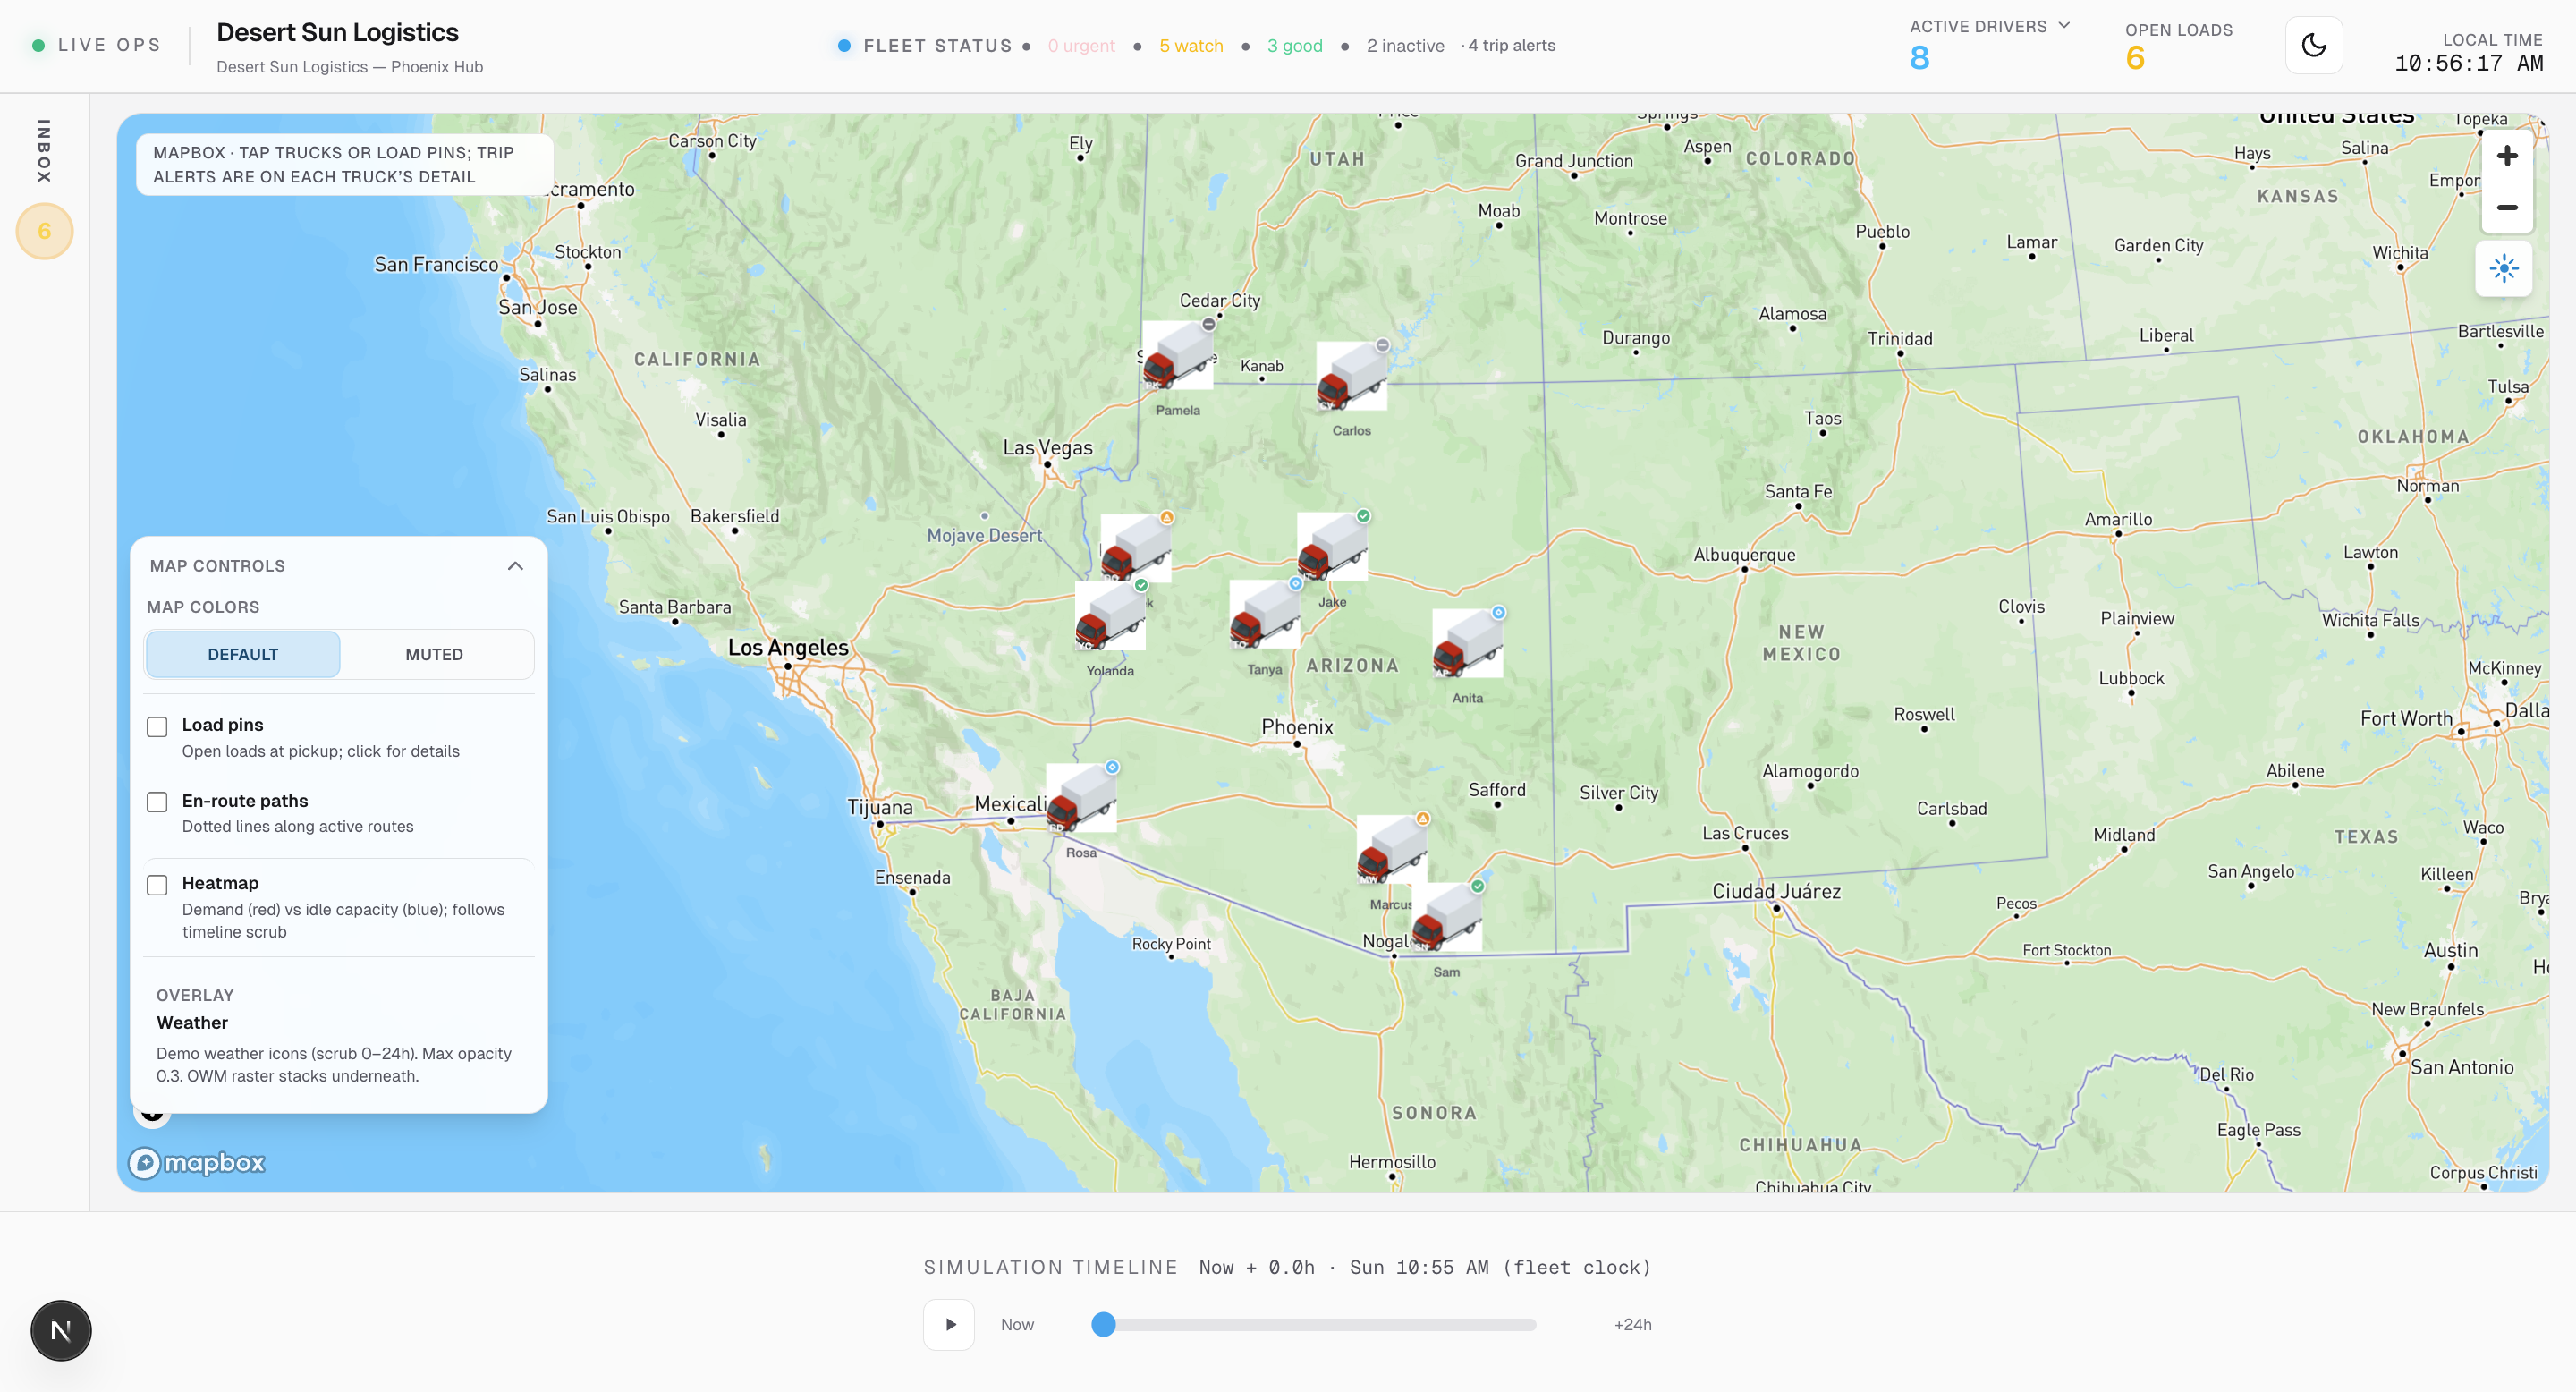2576x1392 pixels.
Task: Click Pamela's truck icon on map
Action: 1177,356
